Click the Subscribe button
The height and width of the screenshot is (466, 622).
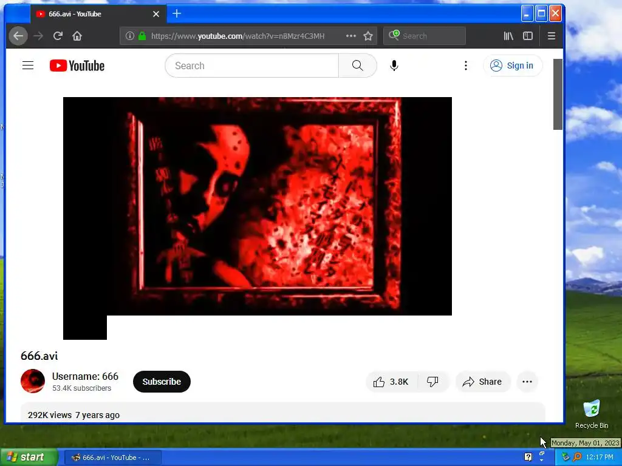pyautogui.click(x=162, y=382)
